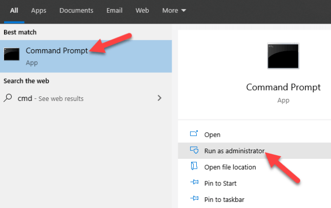
Task: Switch to the Apps tab
Action: (x=38, y=10)
